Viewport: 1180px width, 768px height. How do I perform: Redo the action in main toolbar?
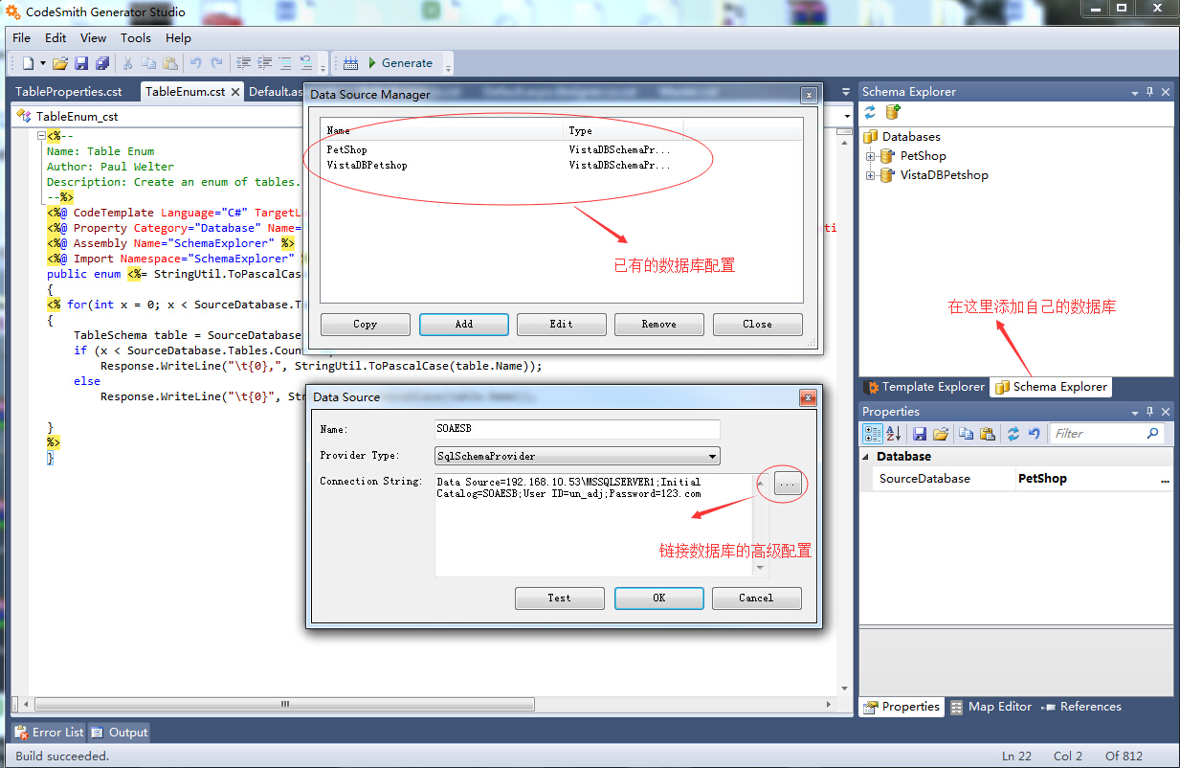[217, 63]
